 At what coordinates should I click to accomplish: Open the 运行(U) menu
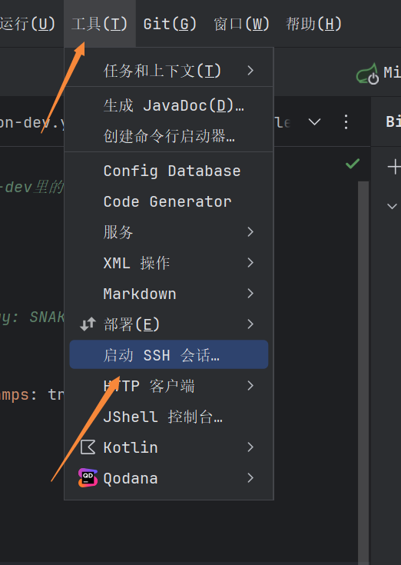(x=28, y=24)
